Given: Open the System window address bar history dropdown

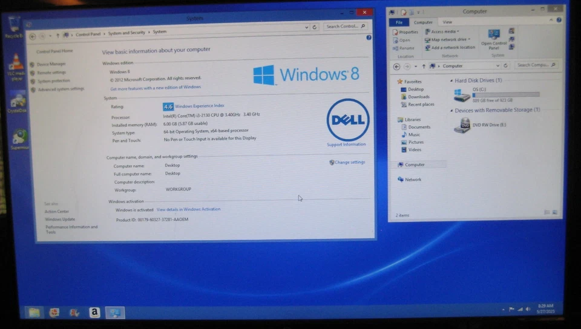Looking at the screenshot, I should 306,27.
